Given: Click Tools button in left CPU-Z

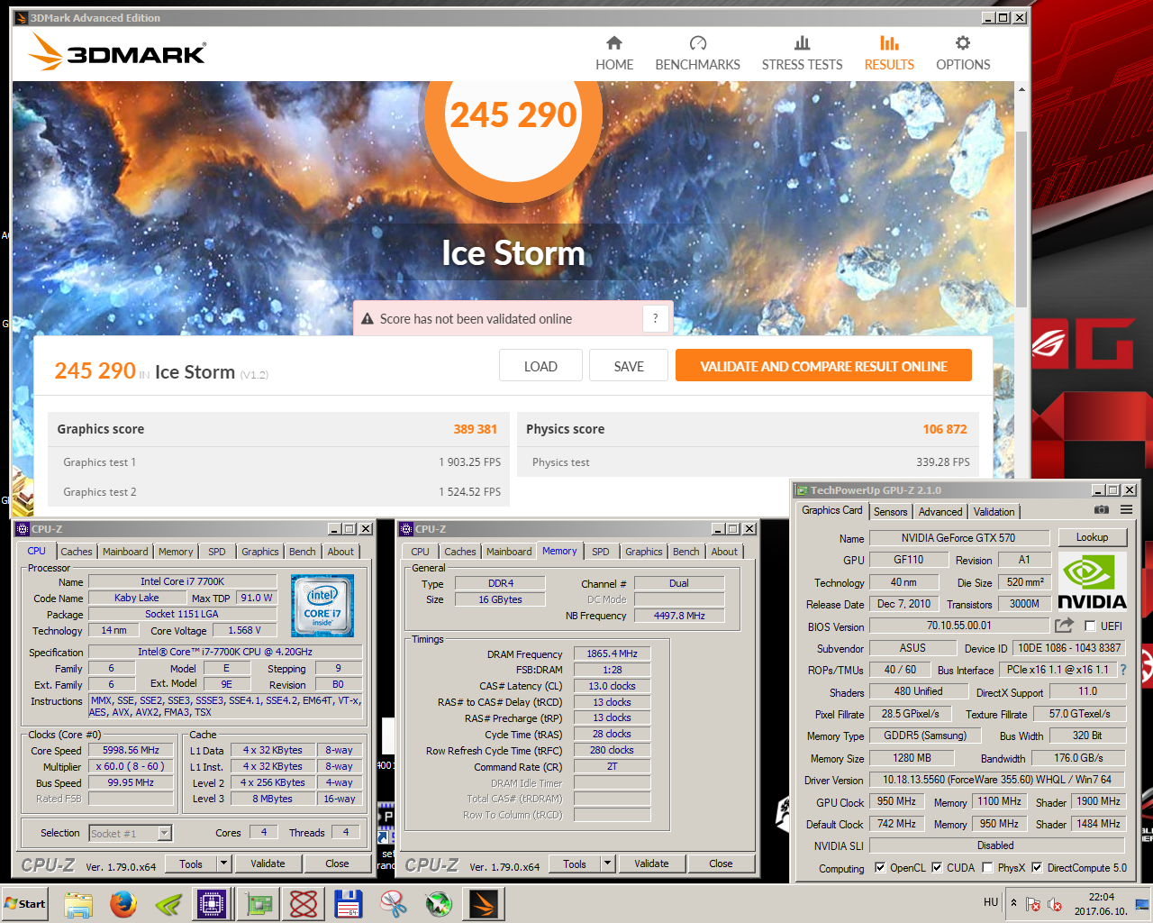Looking at the screenshot, I should click(x=191, y=864).
